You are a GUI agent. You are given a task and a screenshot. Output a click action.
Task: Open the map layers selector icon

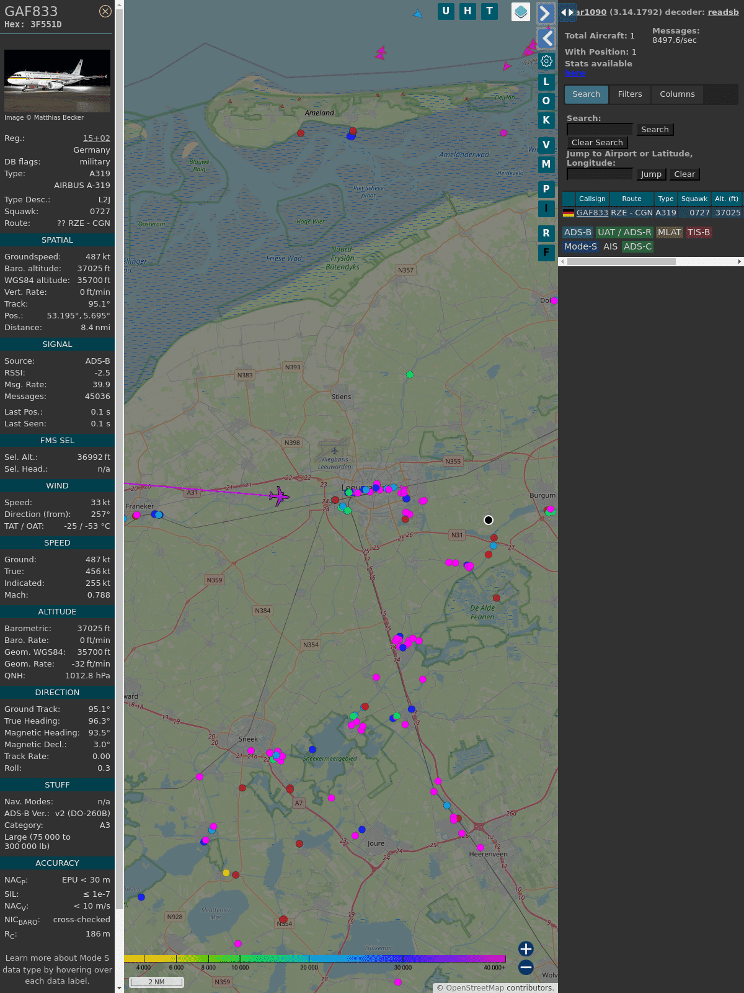pyautogui.click(x=521, y=12)
